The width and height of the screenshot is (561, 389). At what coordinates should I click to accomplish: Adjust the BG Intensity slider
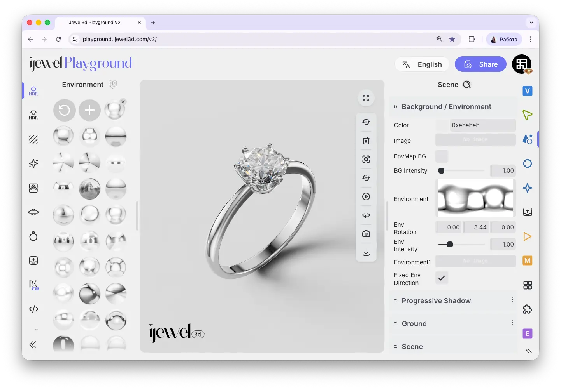coord(461,171)
